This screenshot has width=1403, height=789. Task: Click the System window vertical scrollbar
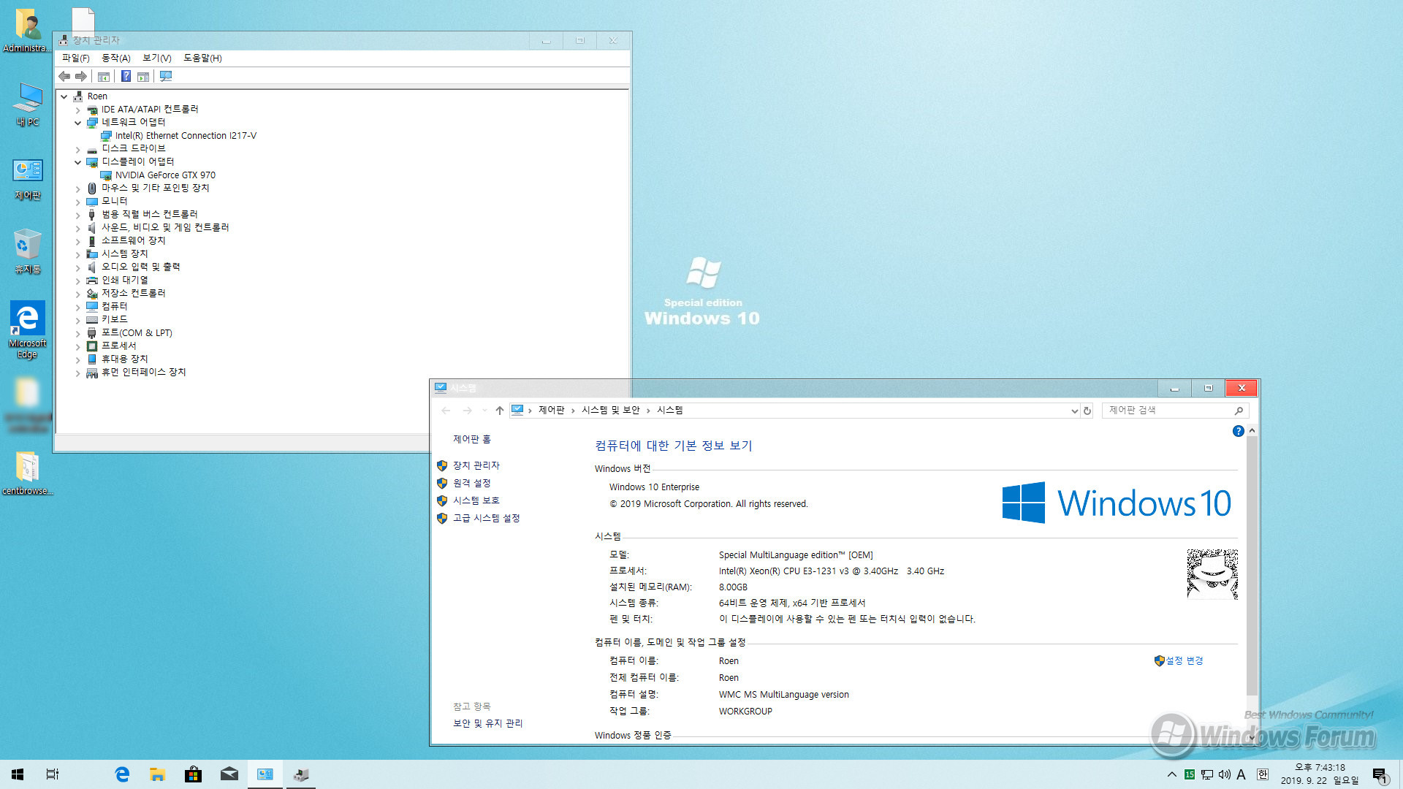pyautogui.click(x=1252, y=566)
